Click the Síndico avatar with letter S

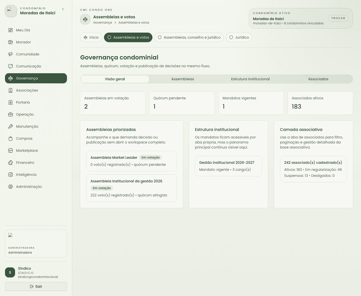point(10,272)
